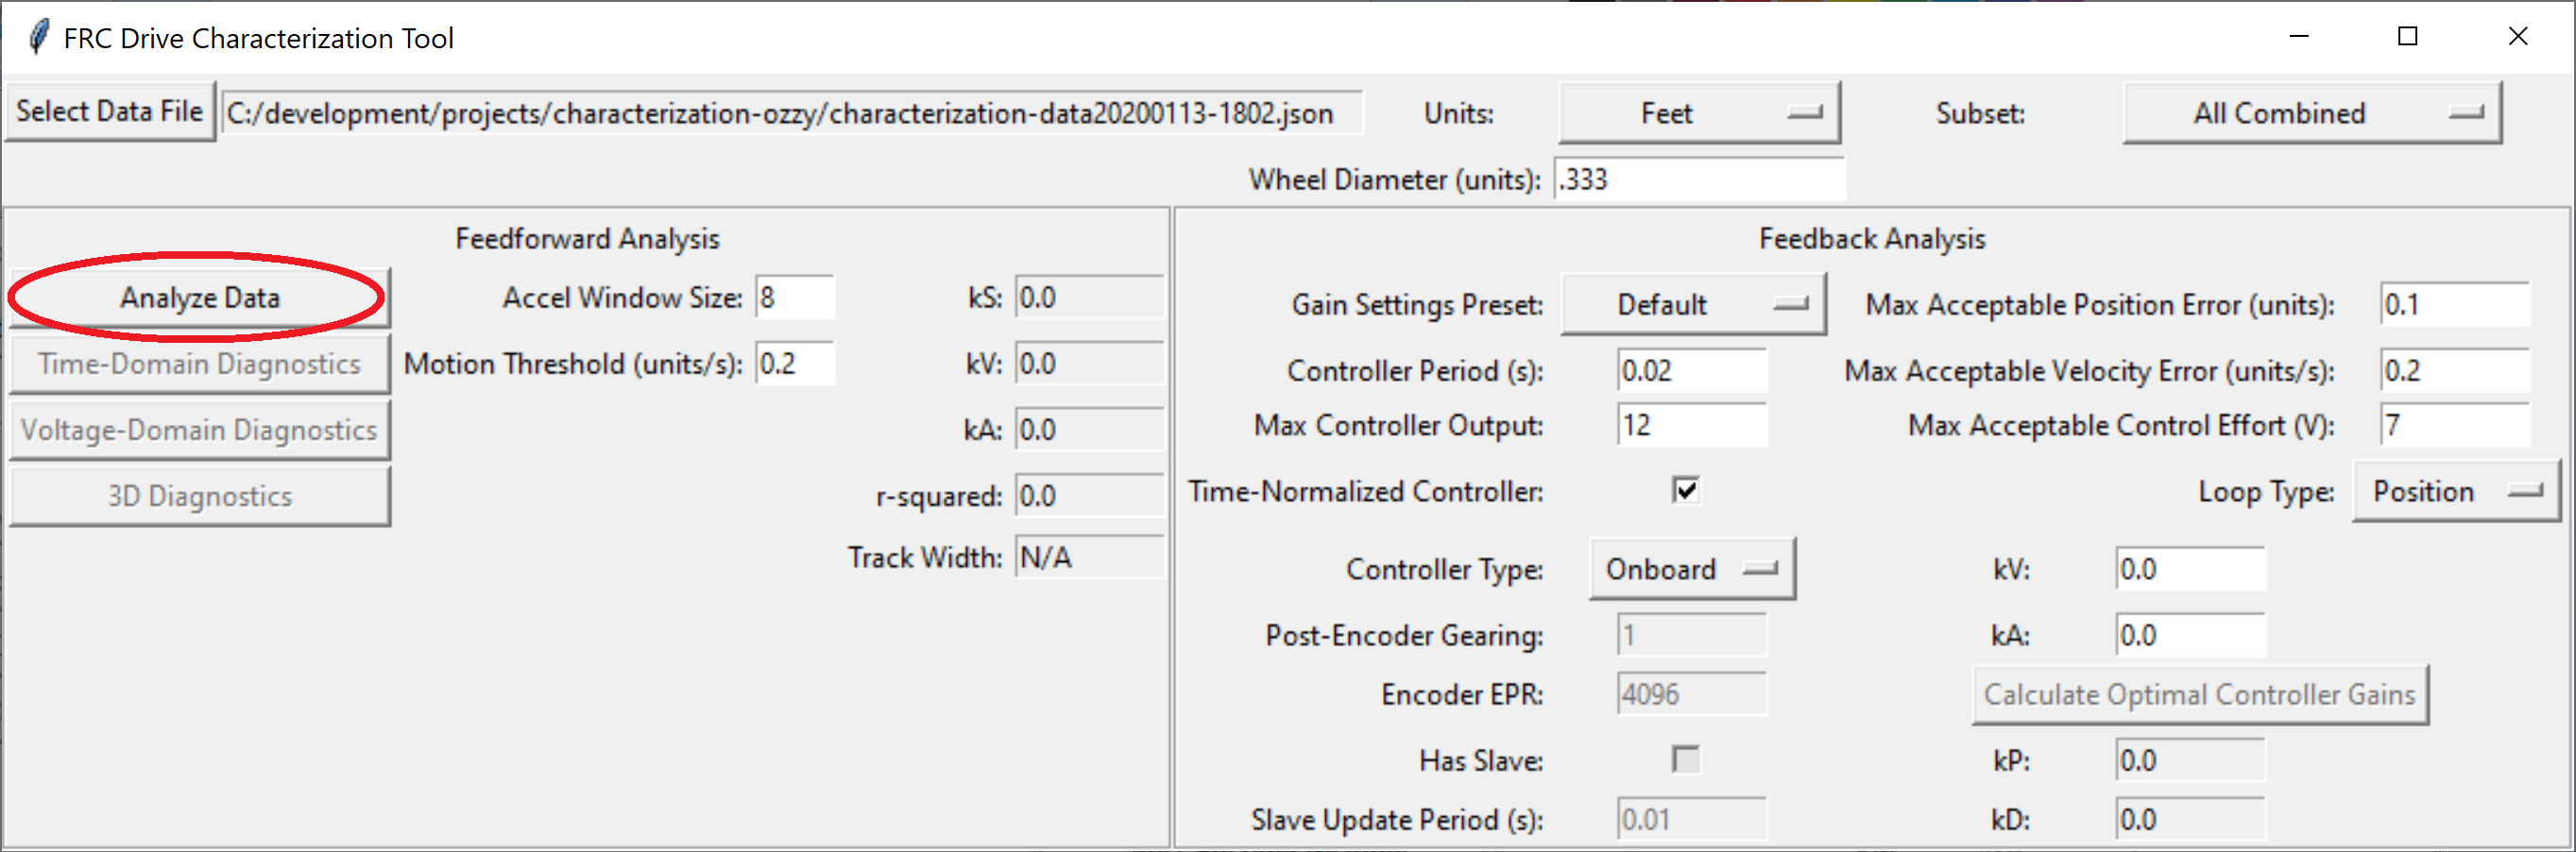Click the Wheel Diameter input field
The width and height of the screenshot is (2576, 852).
pyautogui.click(x=1698, y=180)
